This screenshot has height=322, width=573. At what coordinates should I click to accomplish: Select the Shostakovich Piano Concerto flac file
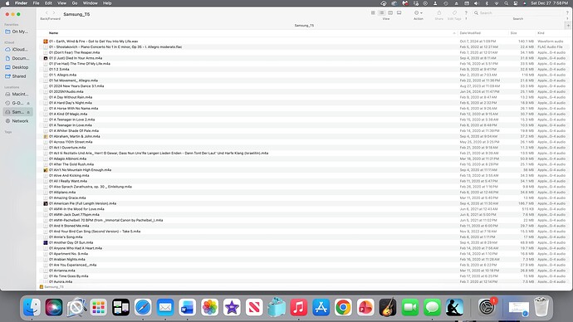pos(115,47)
